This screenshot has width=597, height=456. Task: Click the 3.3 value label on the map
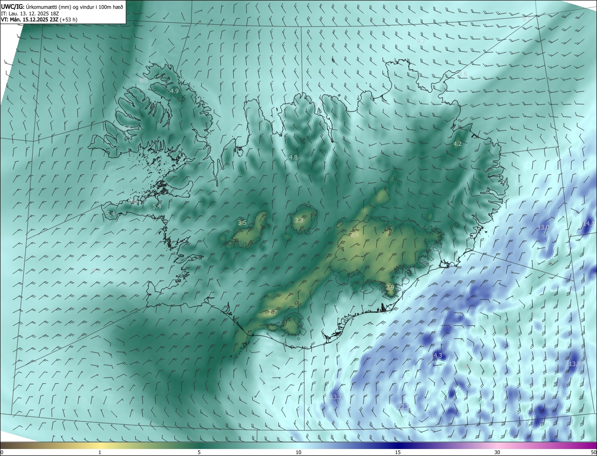(299, 220)
